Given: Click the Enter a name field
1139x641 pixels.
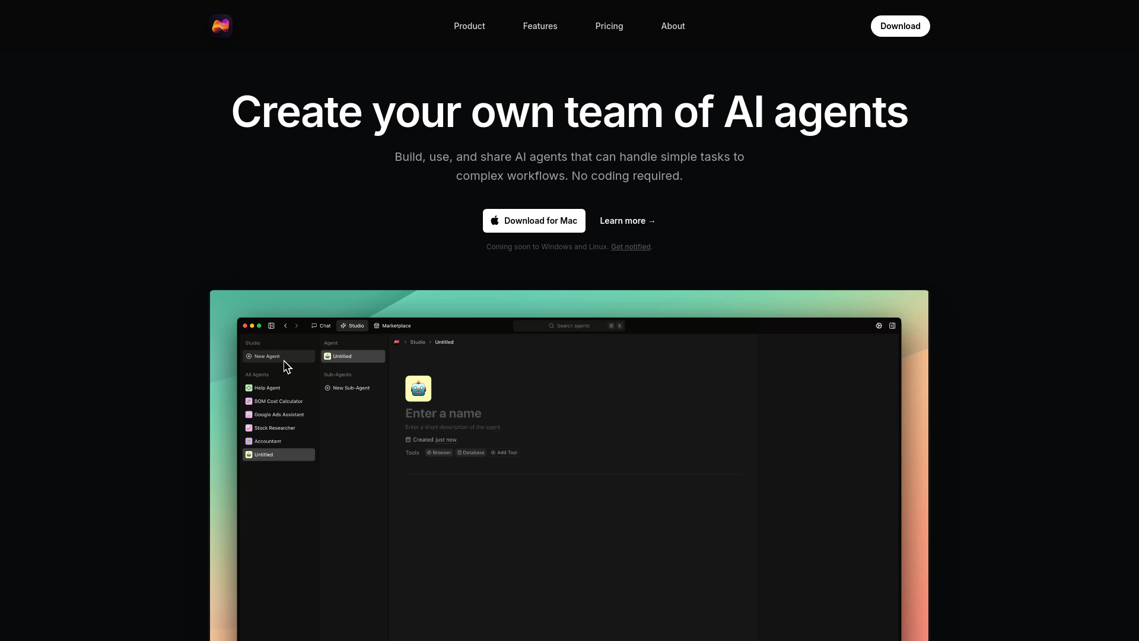Looking at the screenshot, I should (443, 413).
